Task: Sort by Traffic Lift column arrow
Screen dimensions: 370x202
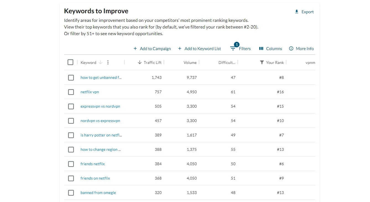Action: click(140, 63)
